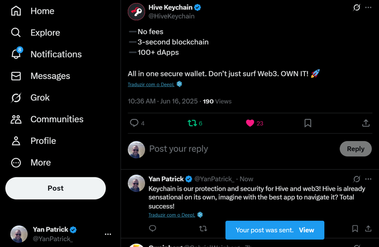Open the three-dot menu on Yan Patrick's reply

(368, 179)
